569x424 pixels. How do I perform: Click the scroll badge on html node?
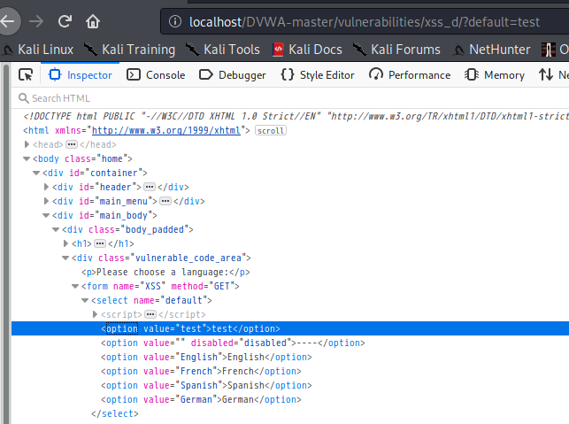pos(271,130)
